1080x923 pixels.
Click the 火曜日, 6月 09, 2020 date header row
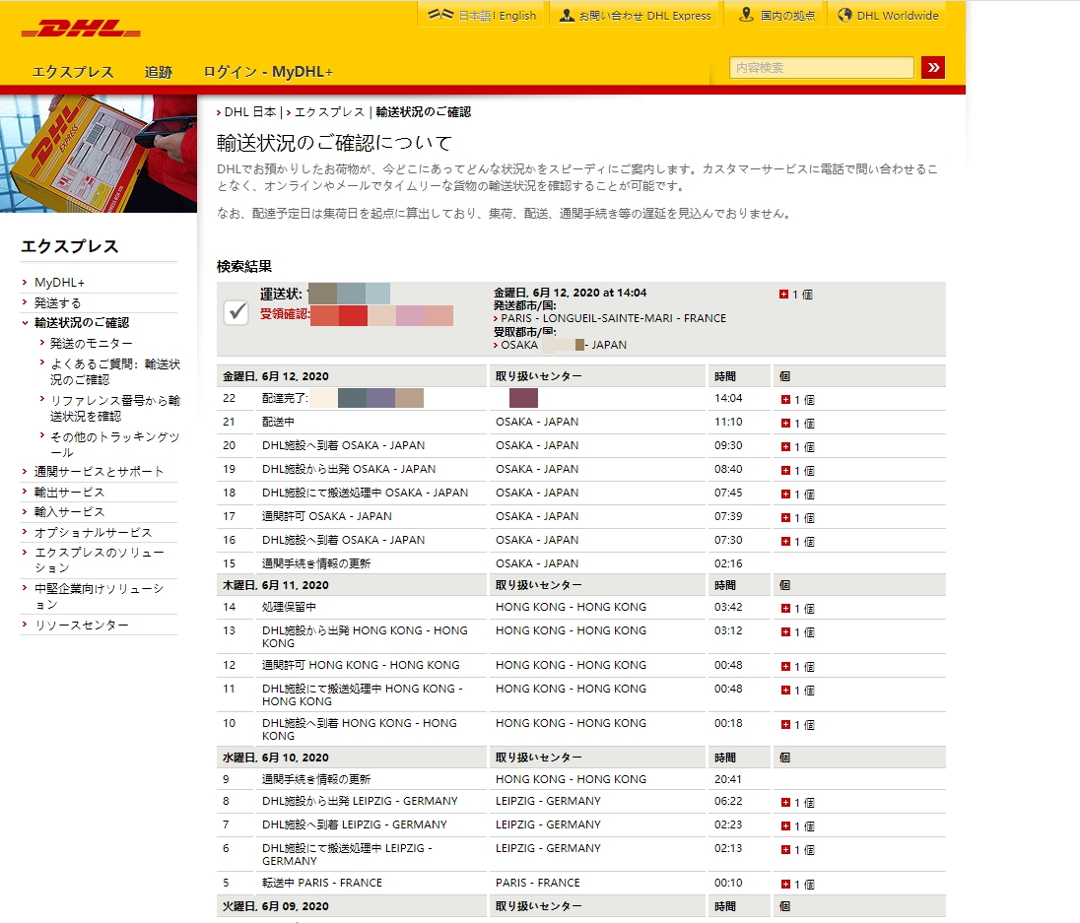[581, 906]
